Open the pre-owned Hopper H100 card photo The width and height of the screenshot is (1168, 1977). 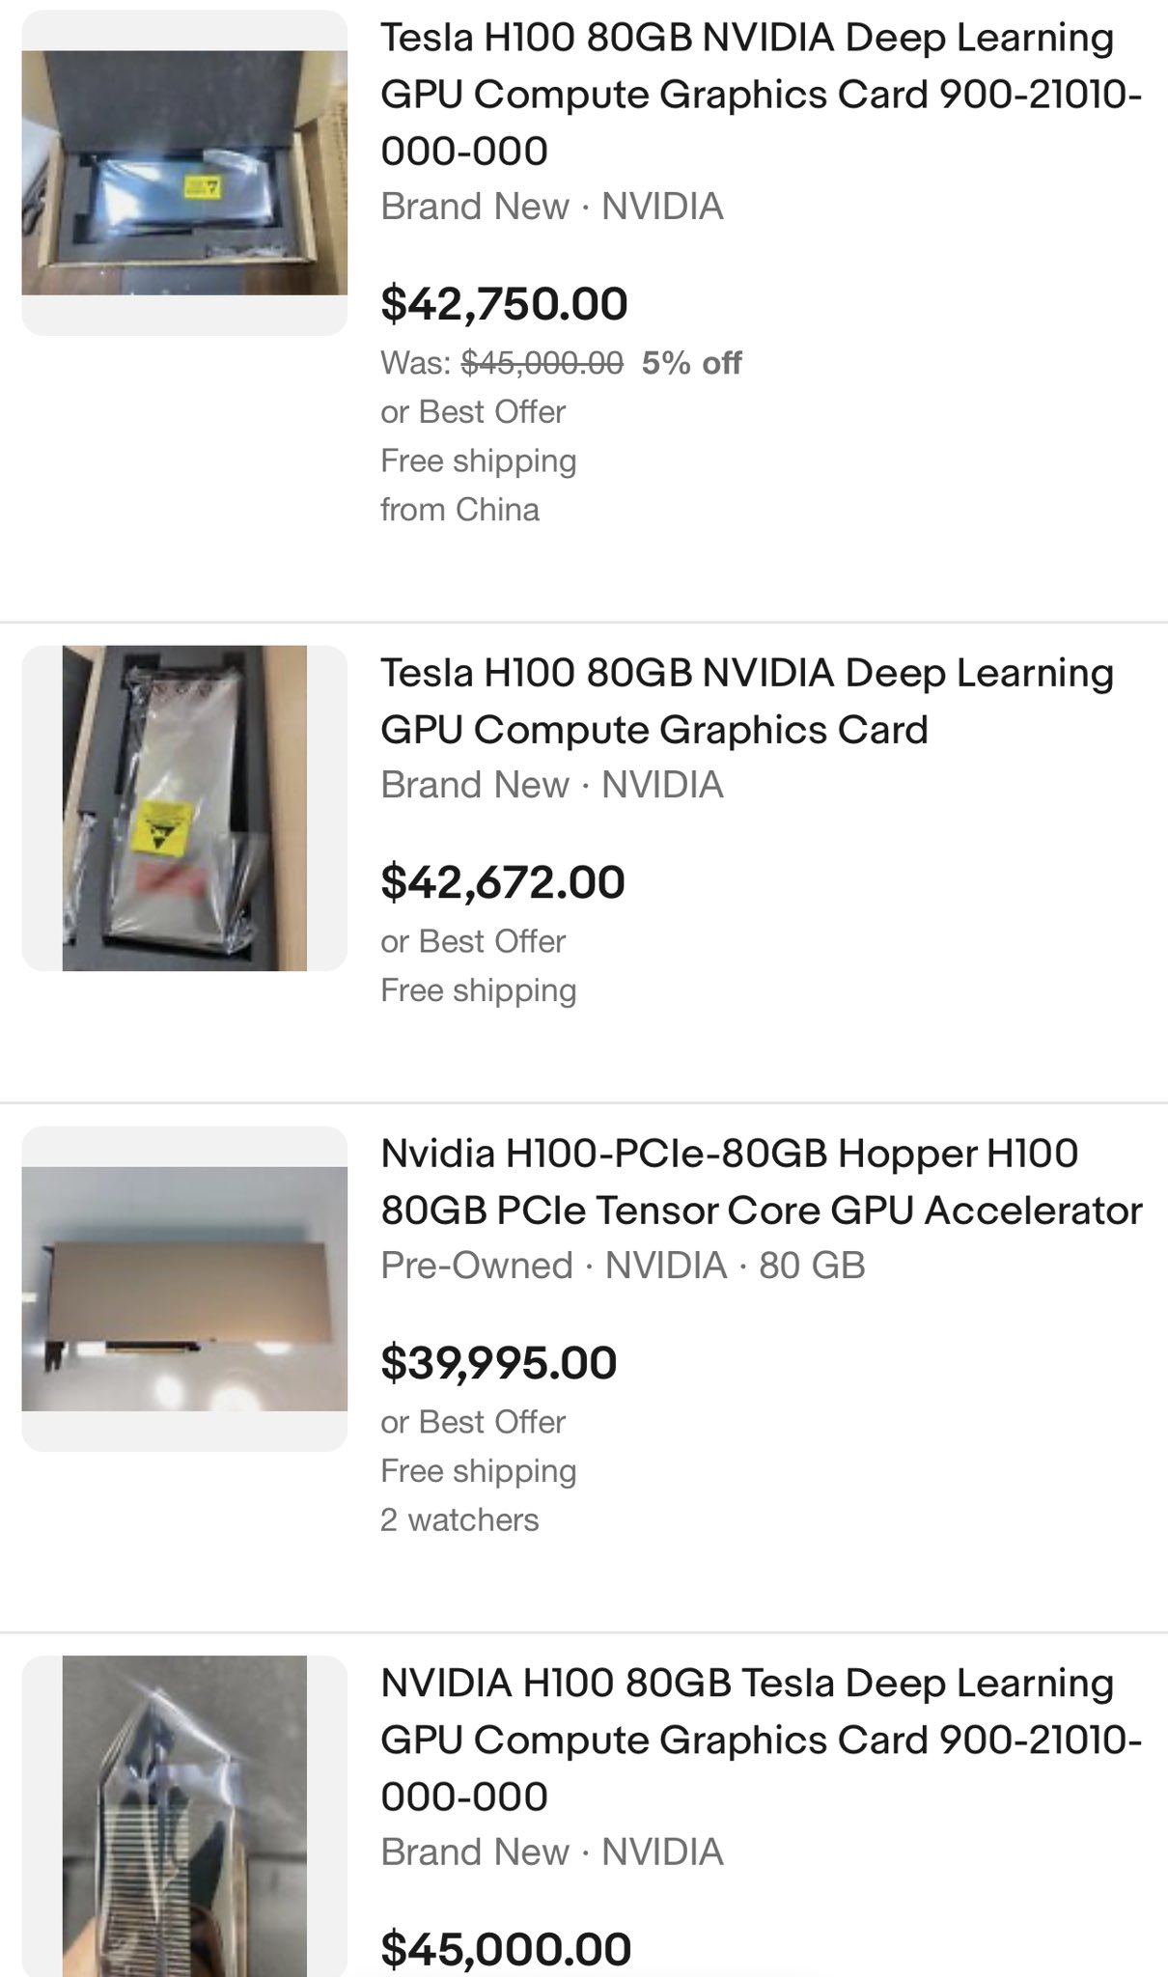coord(184,1289)
